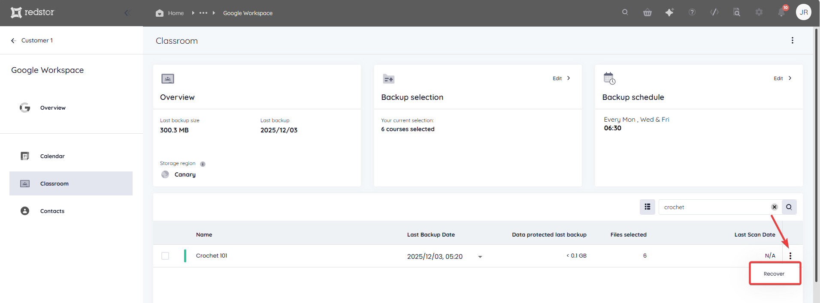
Task: Collapse the sidebar with the double-chevron icon
Action: [127, 13]
